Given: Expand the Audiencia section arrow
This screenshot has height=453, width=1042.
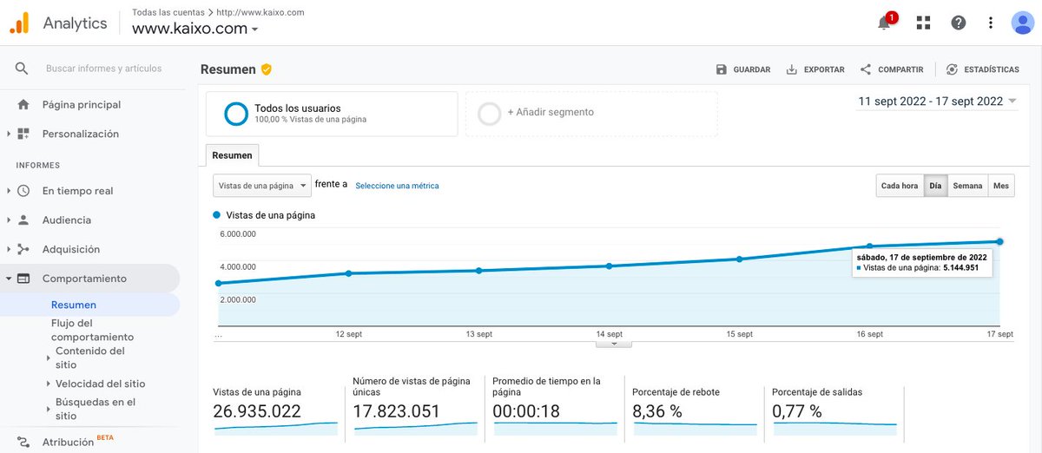Looking at the screenshot, I should coord(9,220).
